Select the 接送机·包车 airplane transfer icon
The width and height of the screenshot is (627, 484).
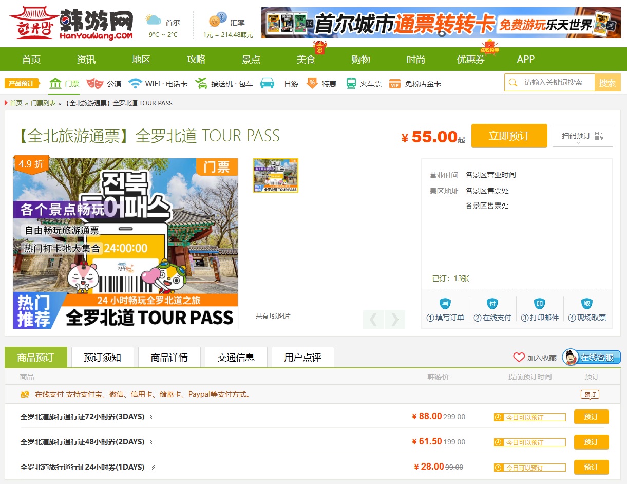tap(202, 83)
